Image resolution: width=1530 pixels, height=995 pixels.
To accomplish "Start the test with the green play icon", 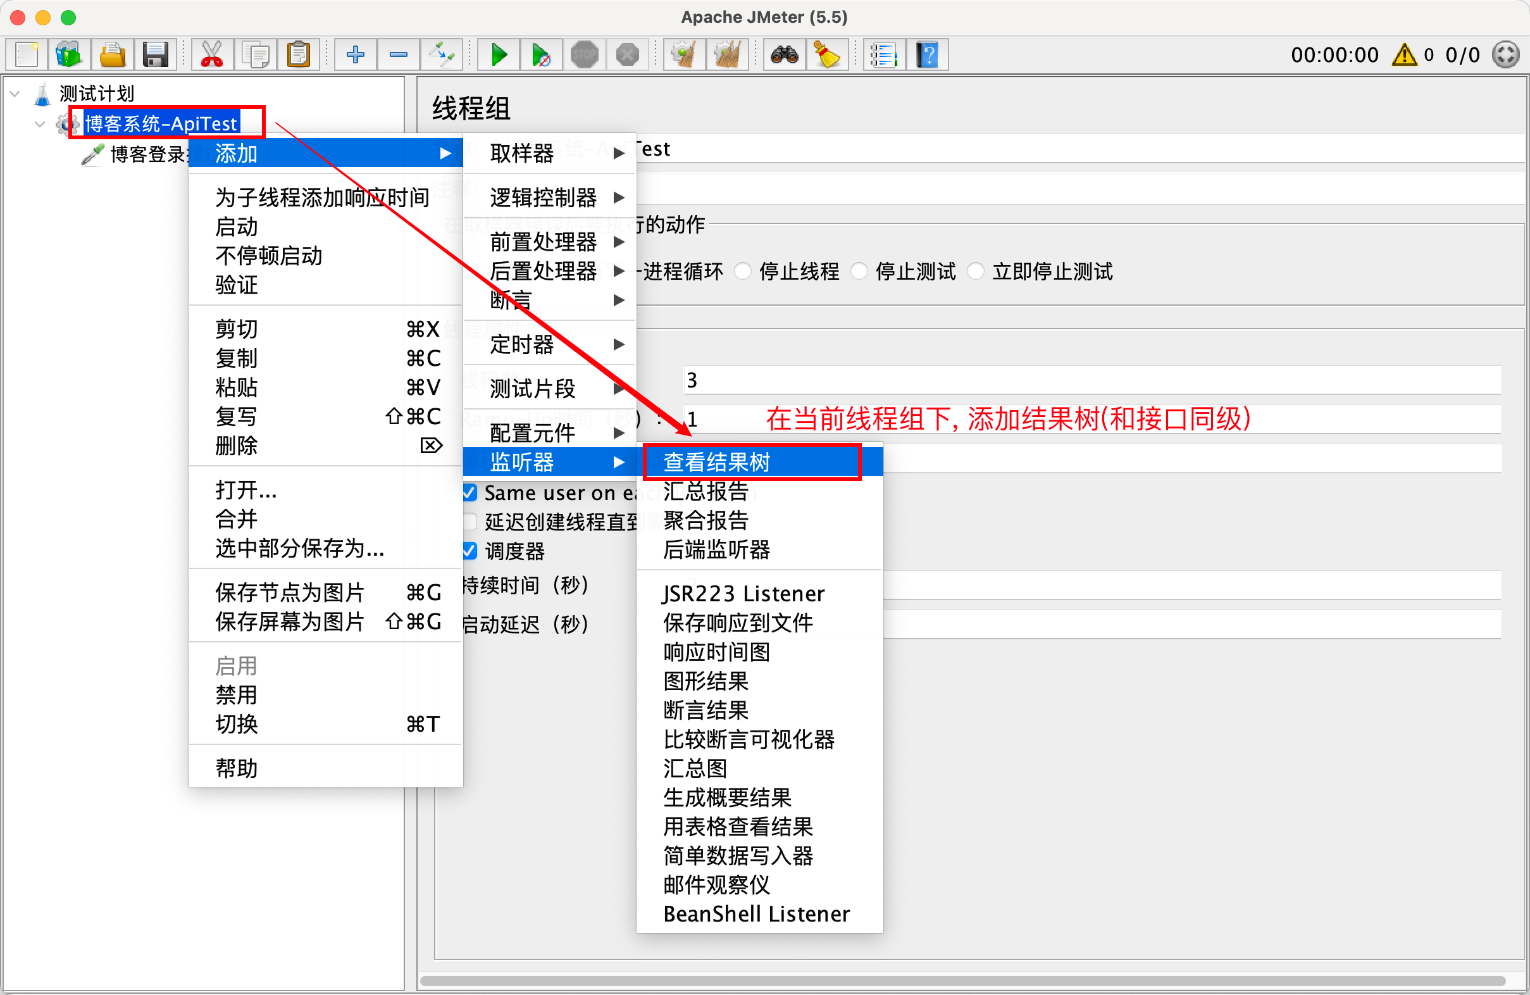I will 499,55.
